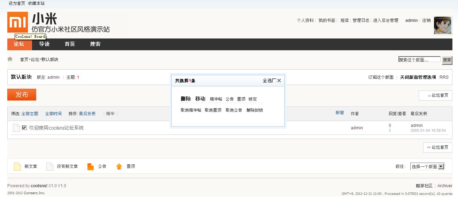Open Archiver footer link
Screen dimensions: 458x199
[x=445, y=186]
